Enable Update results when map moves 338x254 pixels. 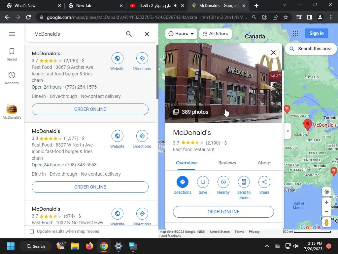click(32, 232)
